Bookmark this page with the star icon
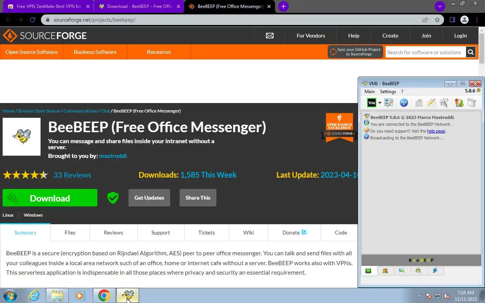This screenshot has width=485, height=303. pos(437,20)
